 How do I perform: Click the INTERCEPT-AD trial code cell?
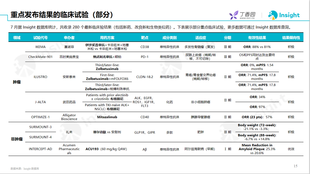(40, 149)
